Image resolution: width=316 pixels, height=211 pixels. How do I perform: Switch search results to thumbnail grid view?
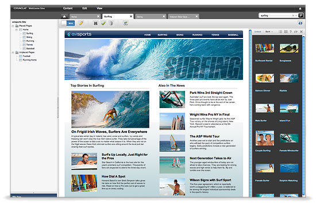[x=286, y=32]
